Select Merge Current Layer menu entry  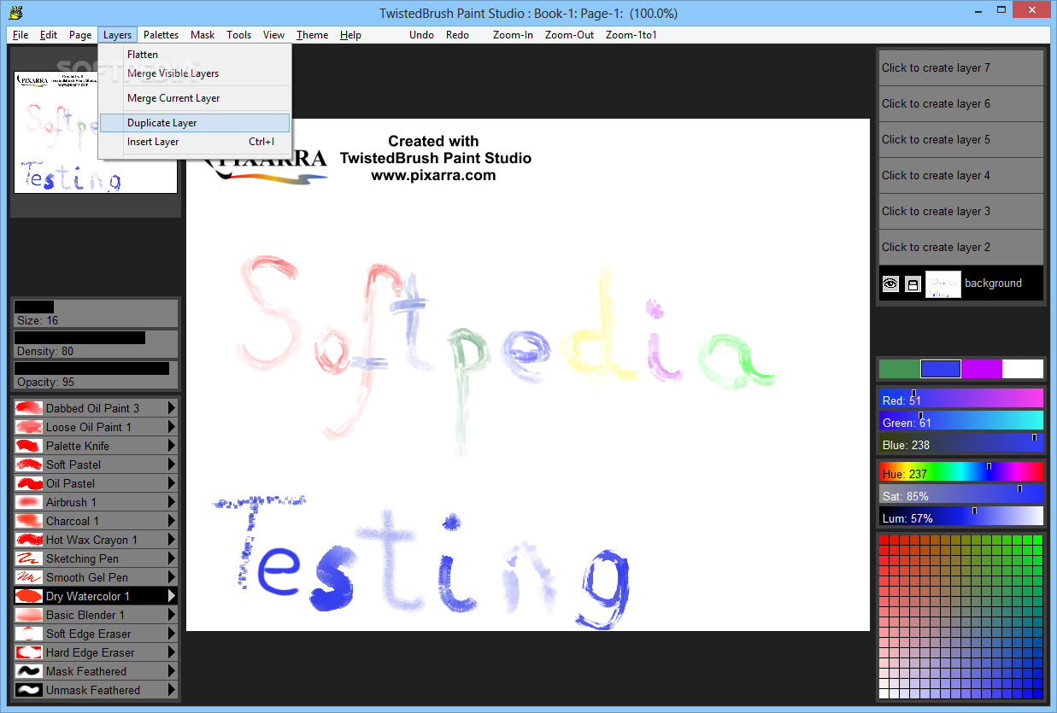(x=195, y=98)
